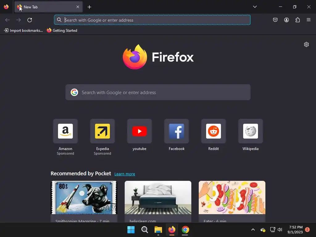This screenshot has height=237, width=316.
Task: Open Eater sandwich illustration story
Action: (232, 202)
